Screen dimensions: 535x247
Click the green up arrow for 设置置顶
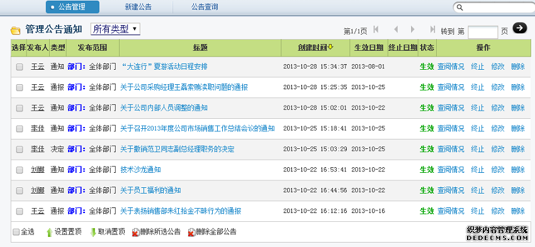point(50,233)
